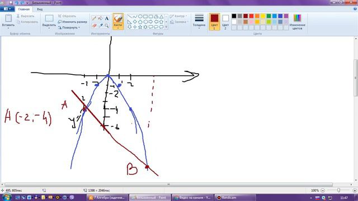This screenshot has height=201, width=358.
Task: Open the Повернуть rotate dropdown
Action: pos(69,27)
